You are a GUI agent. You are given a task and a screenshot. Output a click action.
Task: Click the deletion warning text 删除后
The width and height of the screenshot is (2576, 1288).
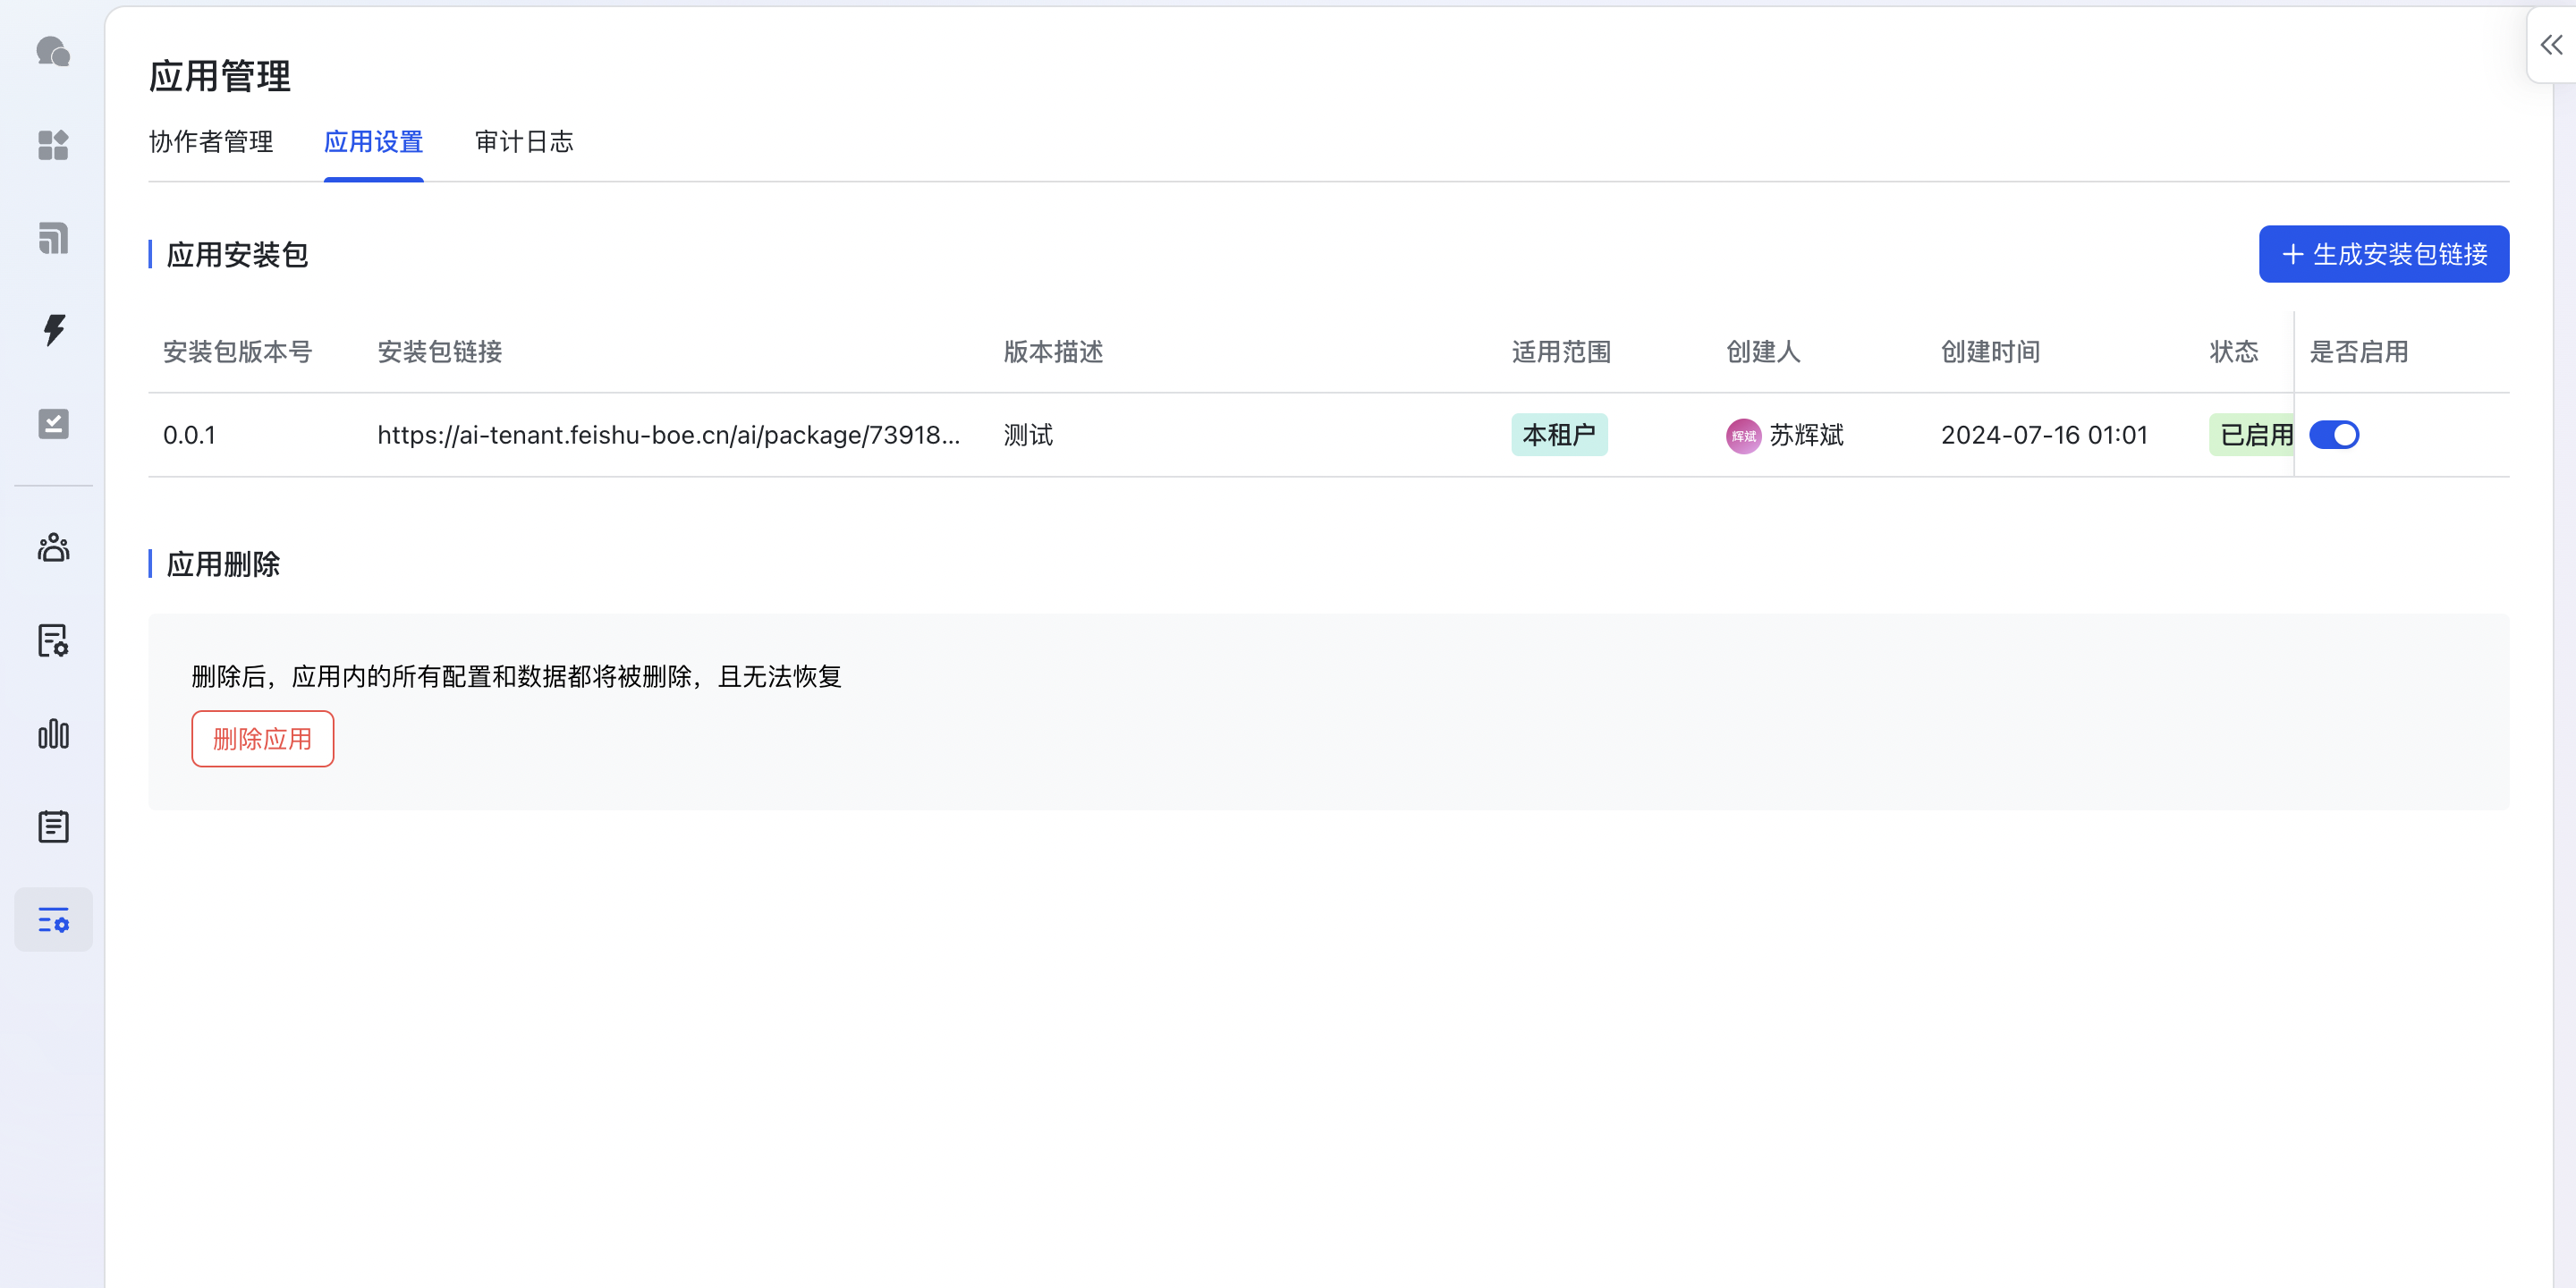[x=516, y=677]
